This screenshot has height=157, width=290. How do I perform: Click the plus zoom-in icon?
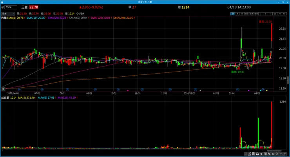(285, 154)
